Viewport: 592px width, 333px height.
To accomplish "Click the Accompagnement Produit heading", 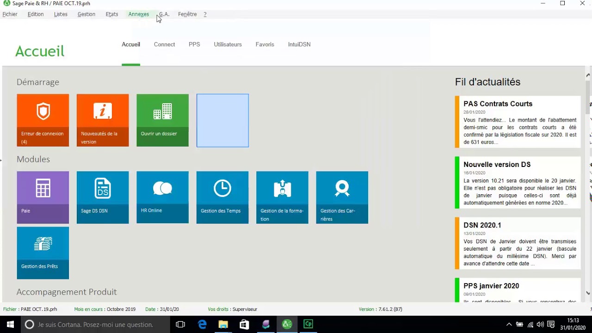I will point(67,292).
